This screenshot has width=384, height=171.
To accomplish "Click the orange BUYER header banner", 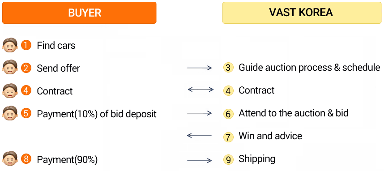I will 79,13.
